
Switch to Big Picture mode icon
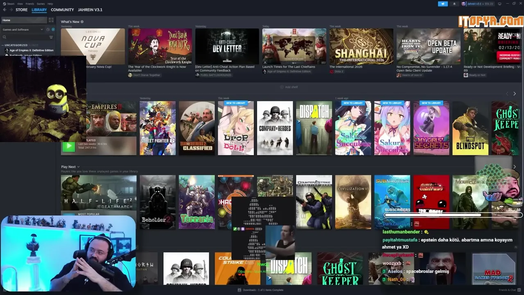[x=499, y=4]
